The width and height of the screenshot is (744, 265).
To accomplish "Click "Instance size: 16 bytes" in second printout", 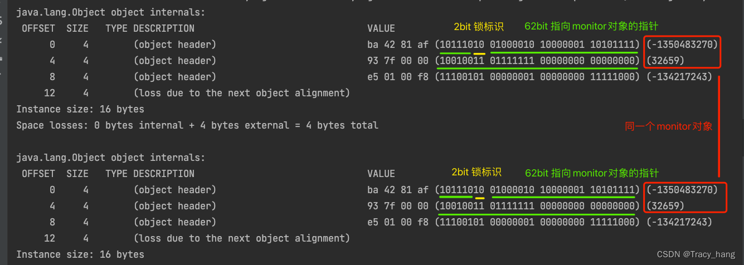I will (80, 254).
